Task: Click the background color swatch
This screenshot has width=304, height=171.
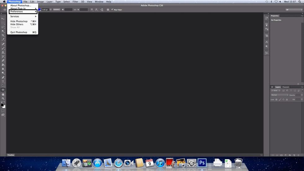Action: [4, 107]
